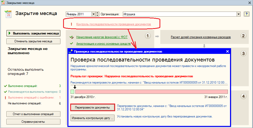This screenshot has height=128, width=253.
Task: Open Справки-расчеты
Action: [x=33, y=122]
